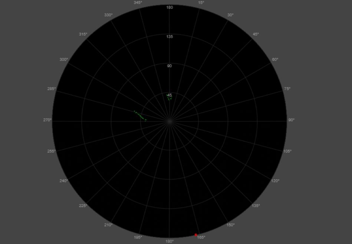Click the 255° bearing label

52,151
